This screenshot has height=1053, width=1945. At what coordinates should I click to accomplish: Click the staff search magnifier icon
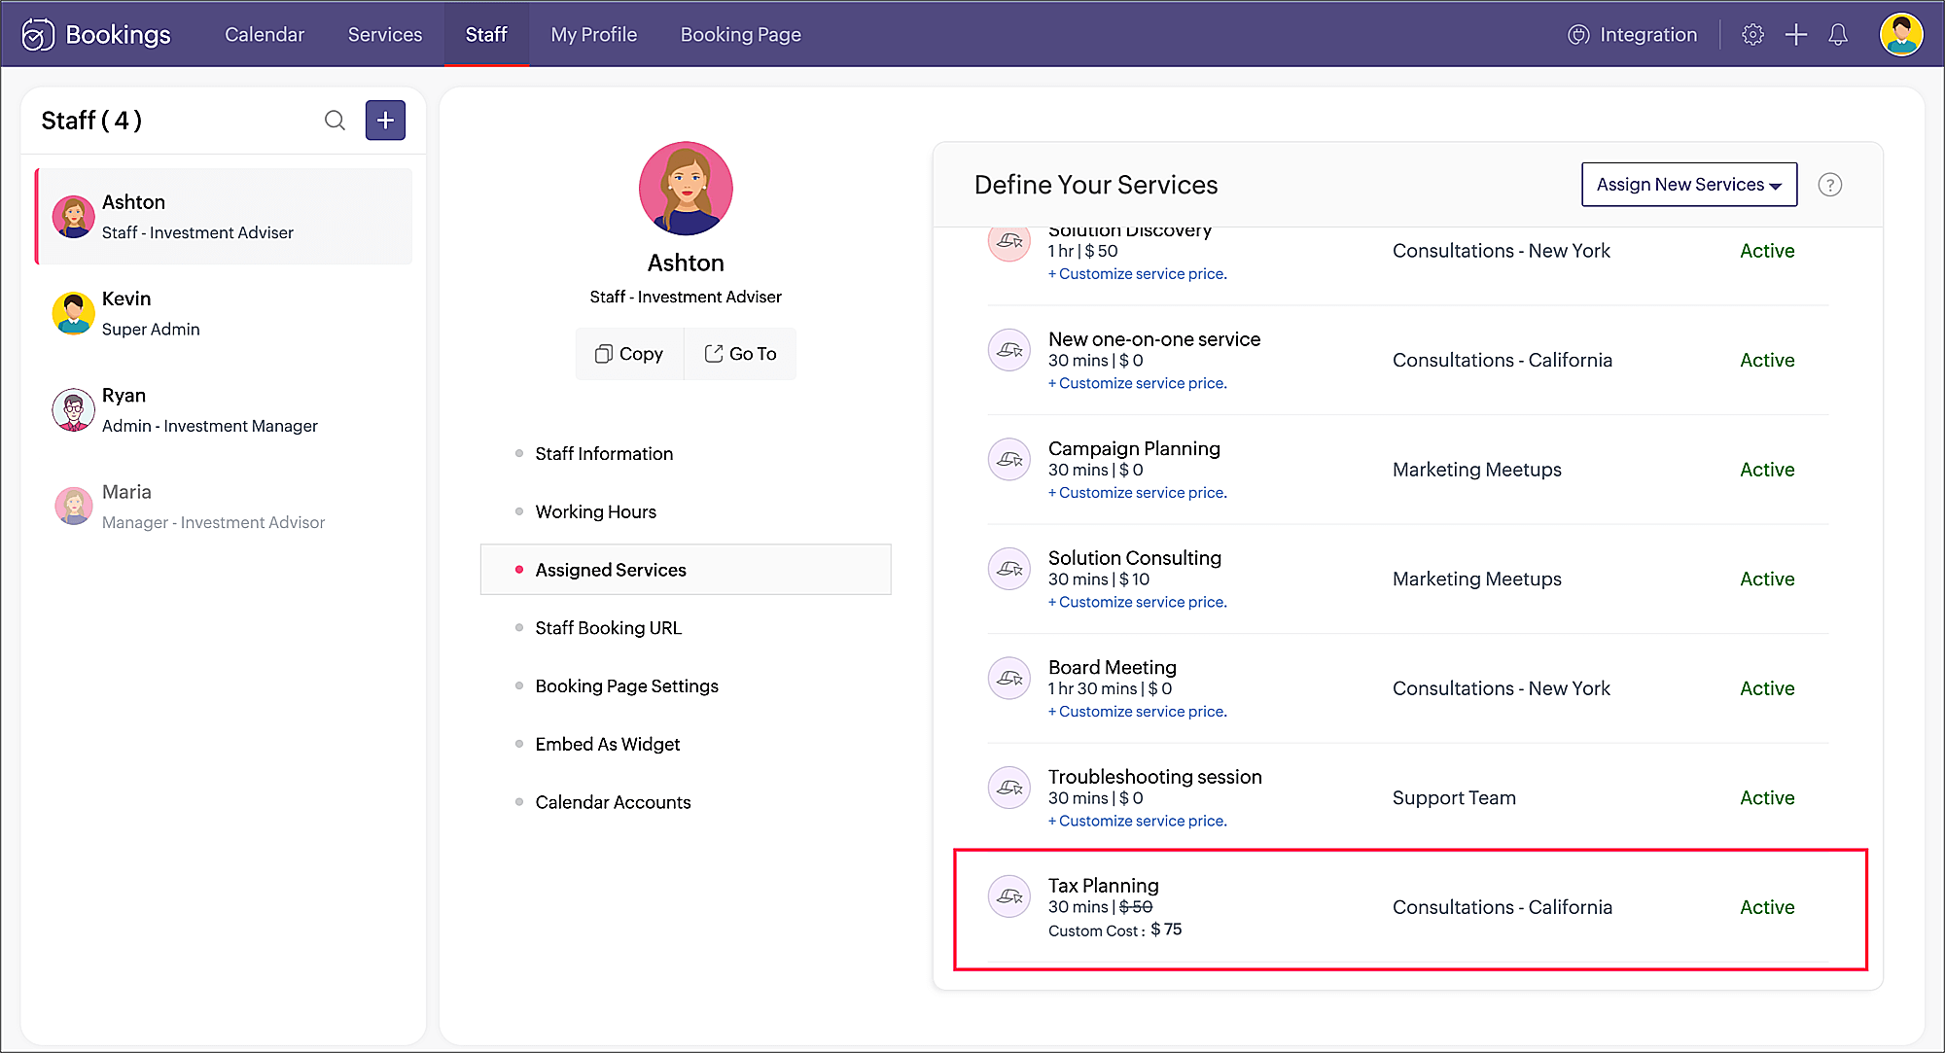click(x=335, y=121)
